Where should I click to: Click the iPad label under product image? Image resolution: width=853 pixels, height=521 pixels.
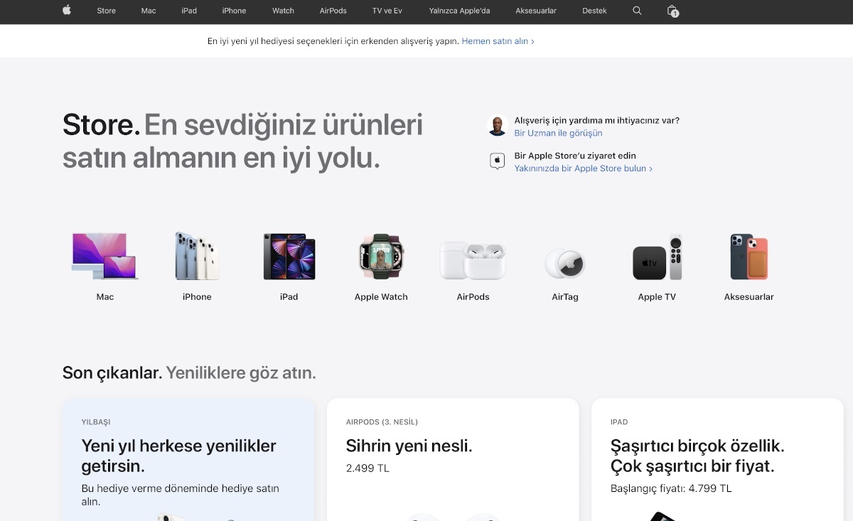(x=289, y=297)
